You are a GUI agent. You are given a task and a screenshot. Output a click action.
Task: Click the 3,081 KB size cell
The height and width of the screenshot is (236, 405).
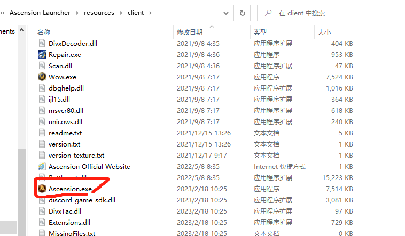tap(339, 200)
